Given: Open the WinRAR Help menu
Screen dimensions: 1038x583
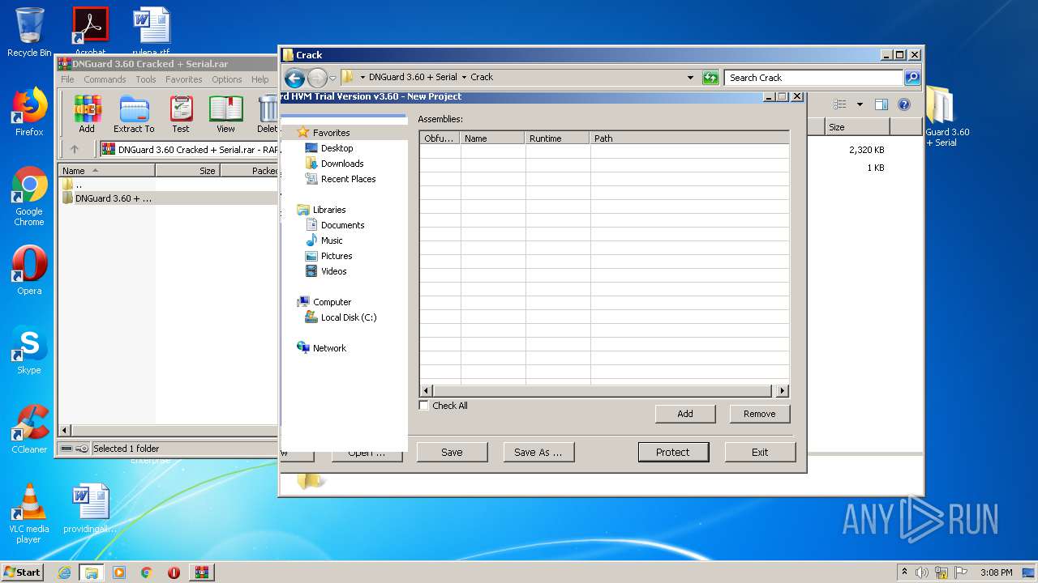Looking at the screenshot, I should [x=260, y=79].
